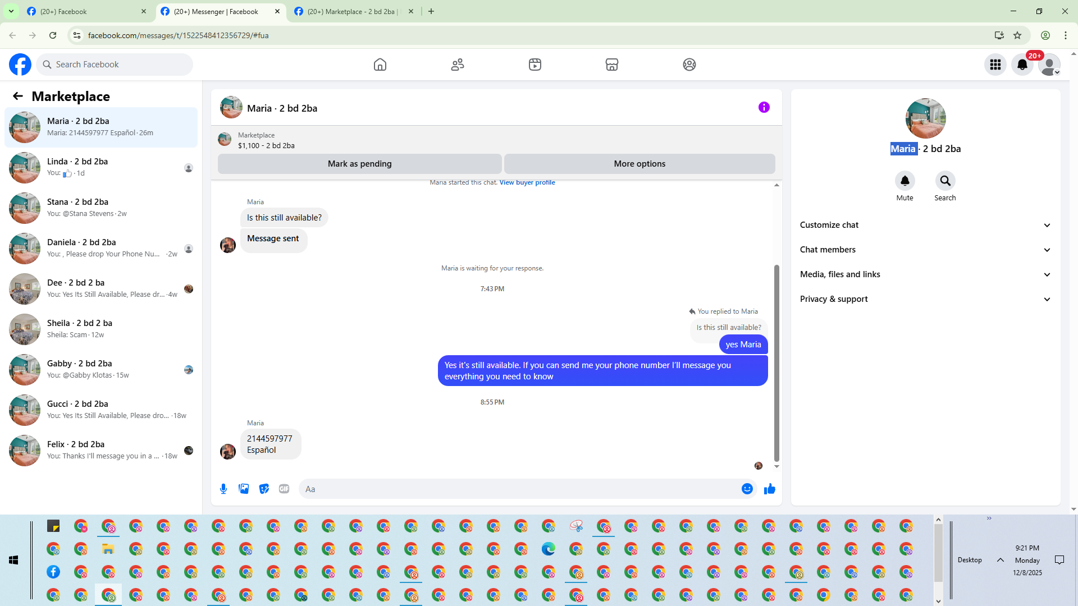Open the emoji picker
This screenshot has height=606, width=1078.
click(747, 489)
